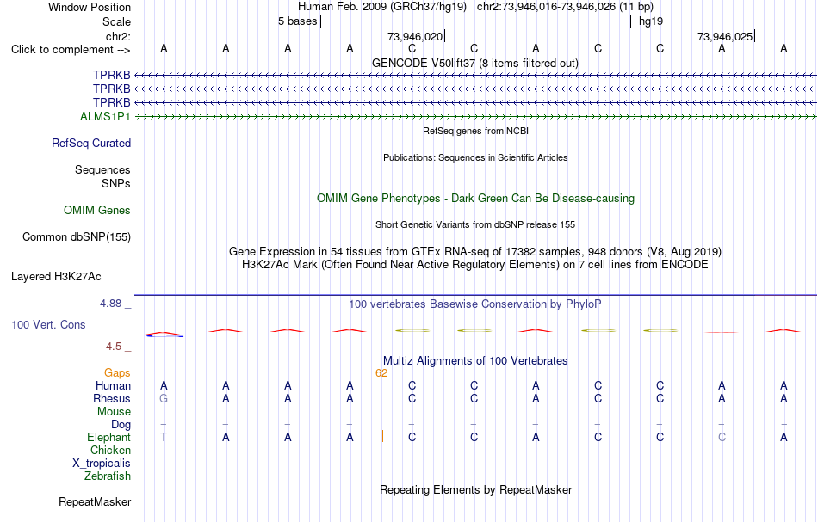
Task: Click 'Multiz Alignments of 100 Vertebrates' title
Action: click(475, 360)
